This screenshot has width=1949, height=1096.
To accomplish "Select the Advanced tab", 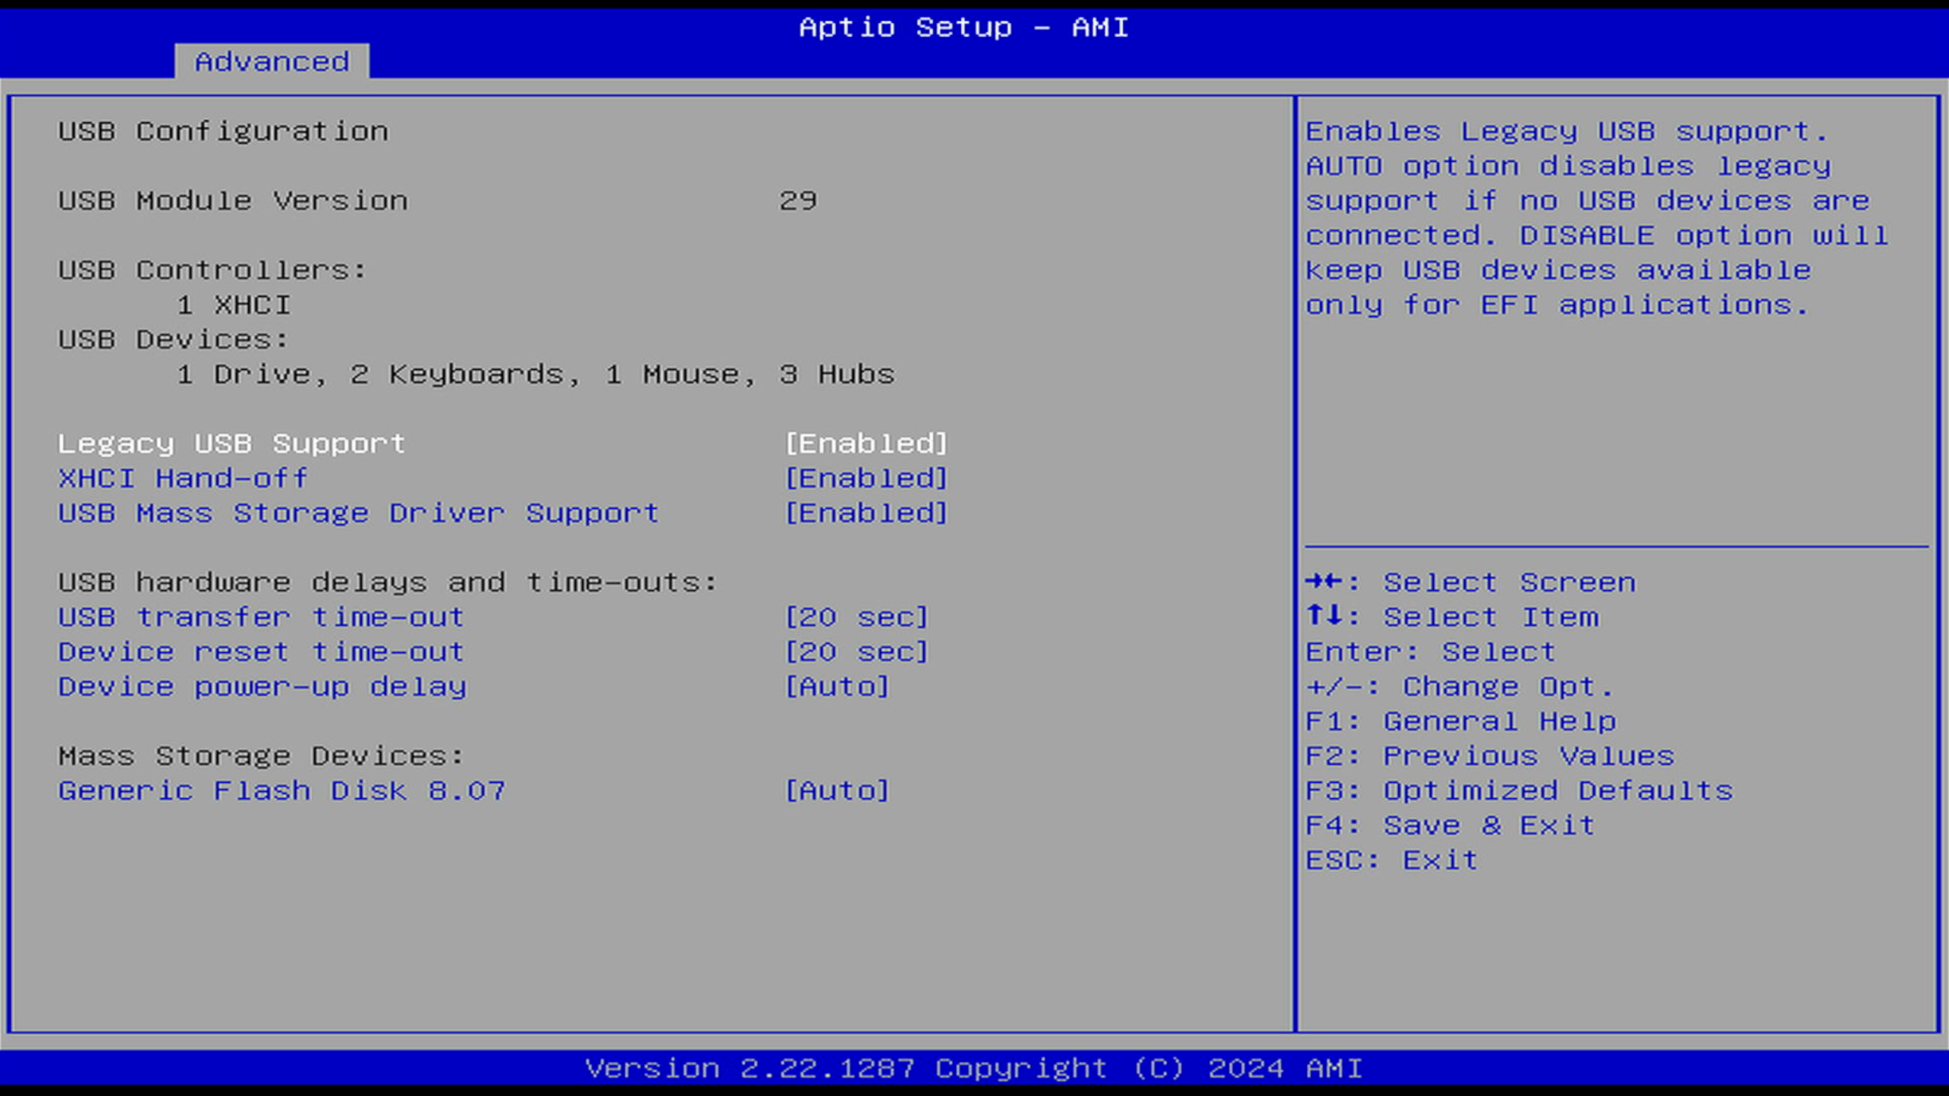I will [x=272, y=61].
